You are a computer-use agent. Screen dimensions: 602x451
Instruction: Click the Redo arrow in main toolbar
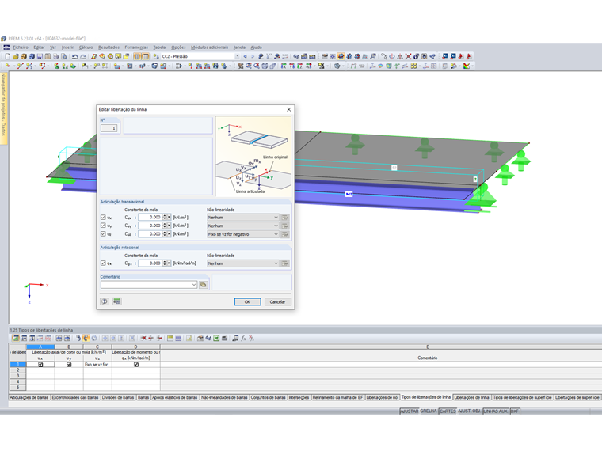[83, 56]
